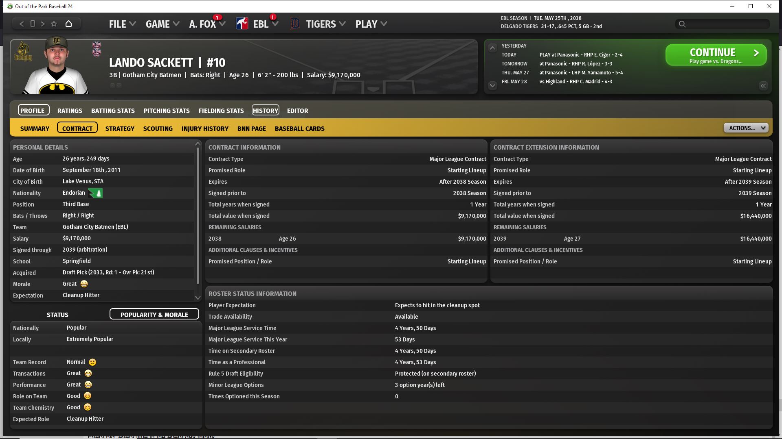The width and height of the screenshot is (782, 439).
Task: Go back with the left arrow icon
Action: click(22, 24)
